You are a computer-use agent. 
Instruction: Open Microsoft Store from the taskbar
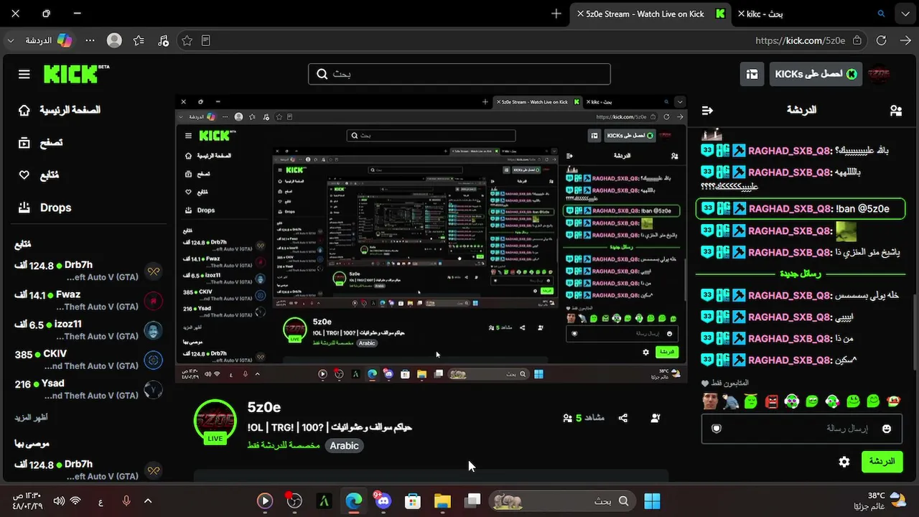pos(412,501)
